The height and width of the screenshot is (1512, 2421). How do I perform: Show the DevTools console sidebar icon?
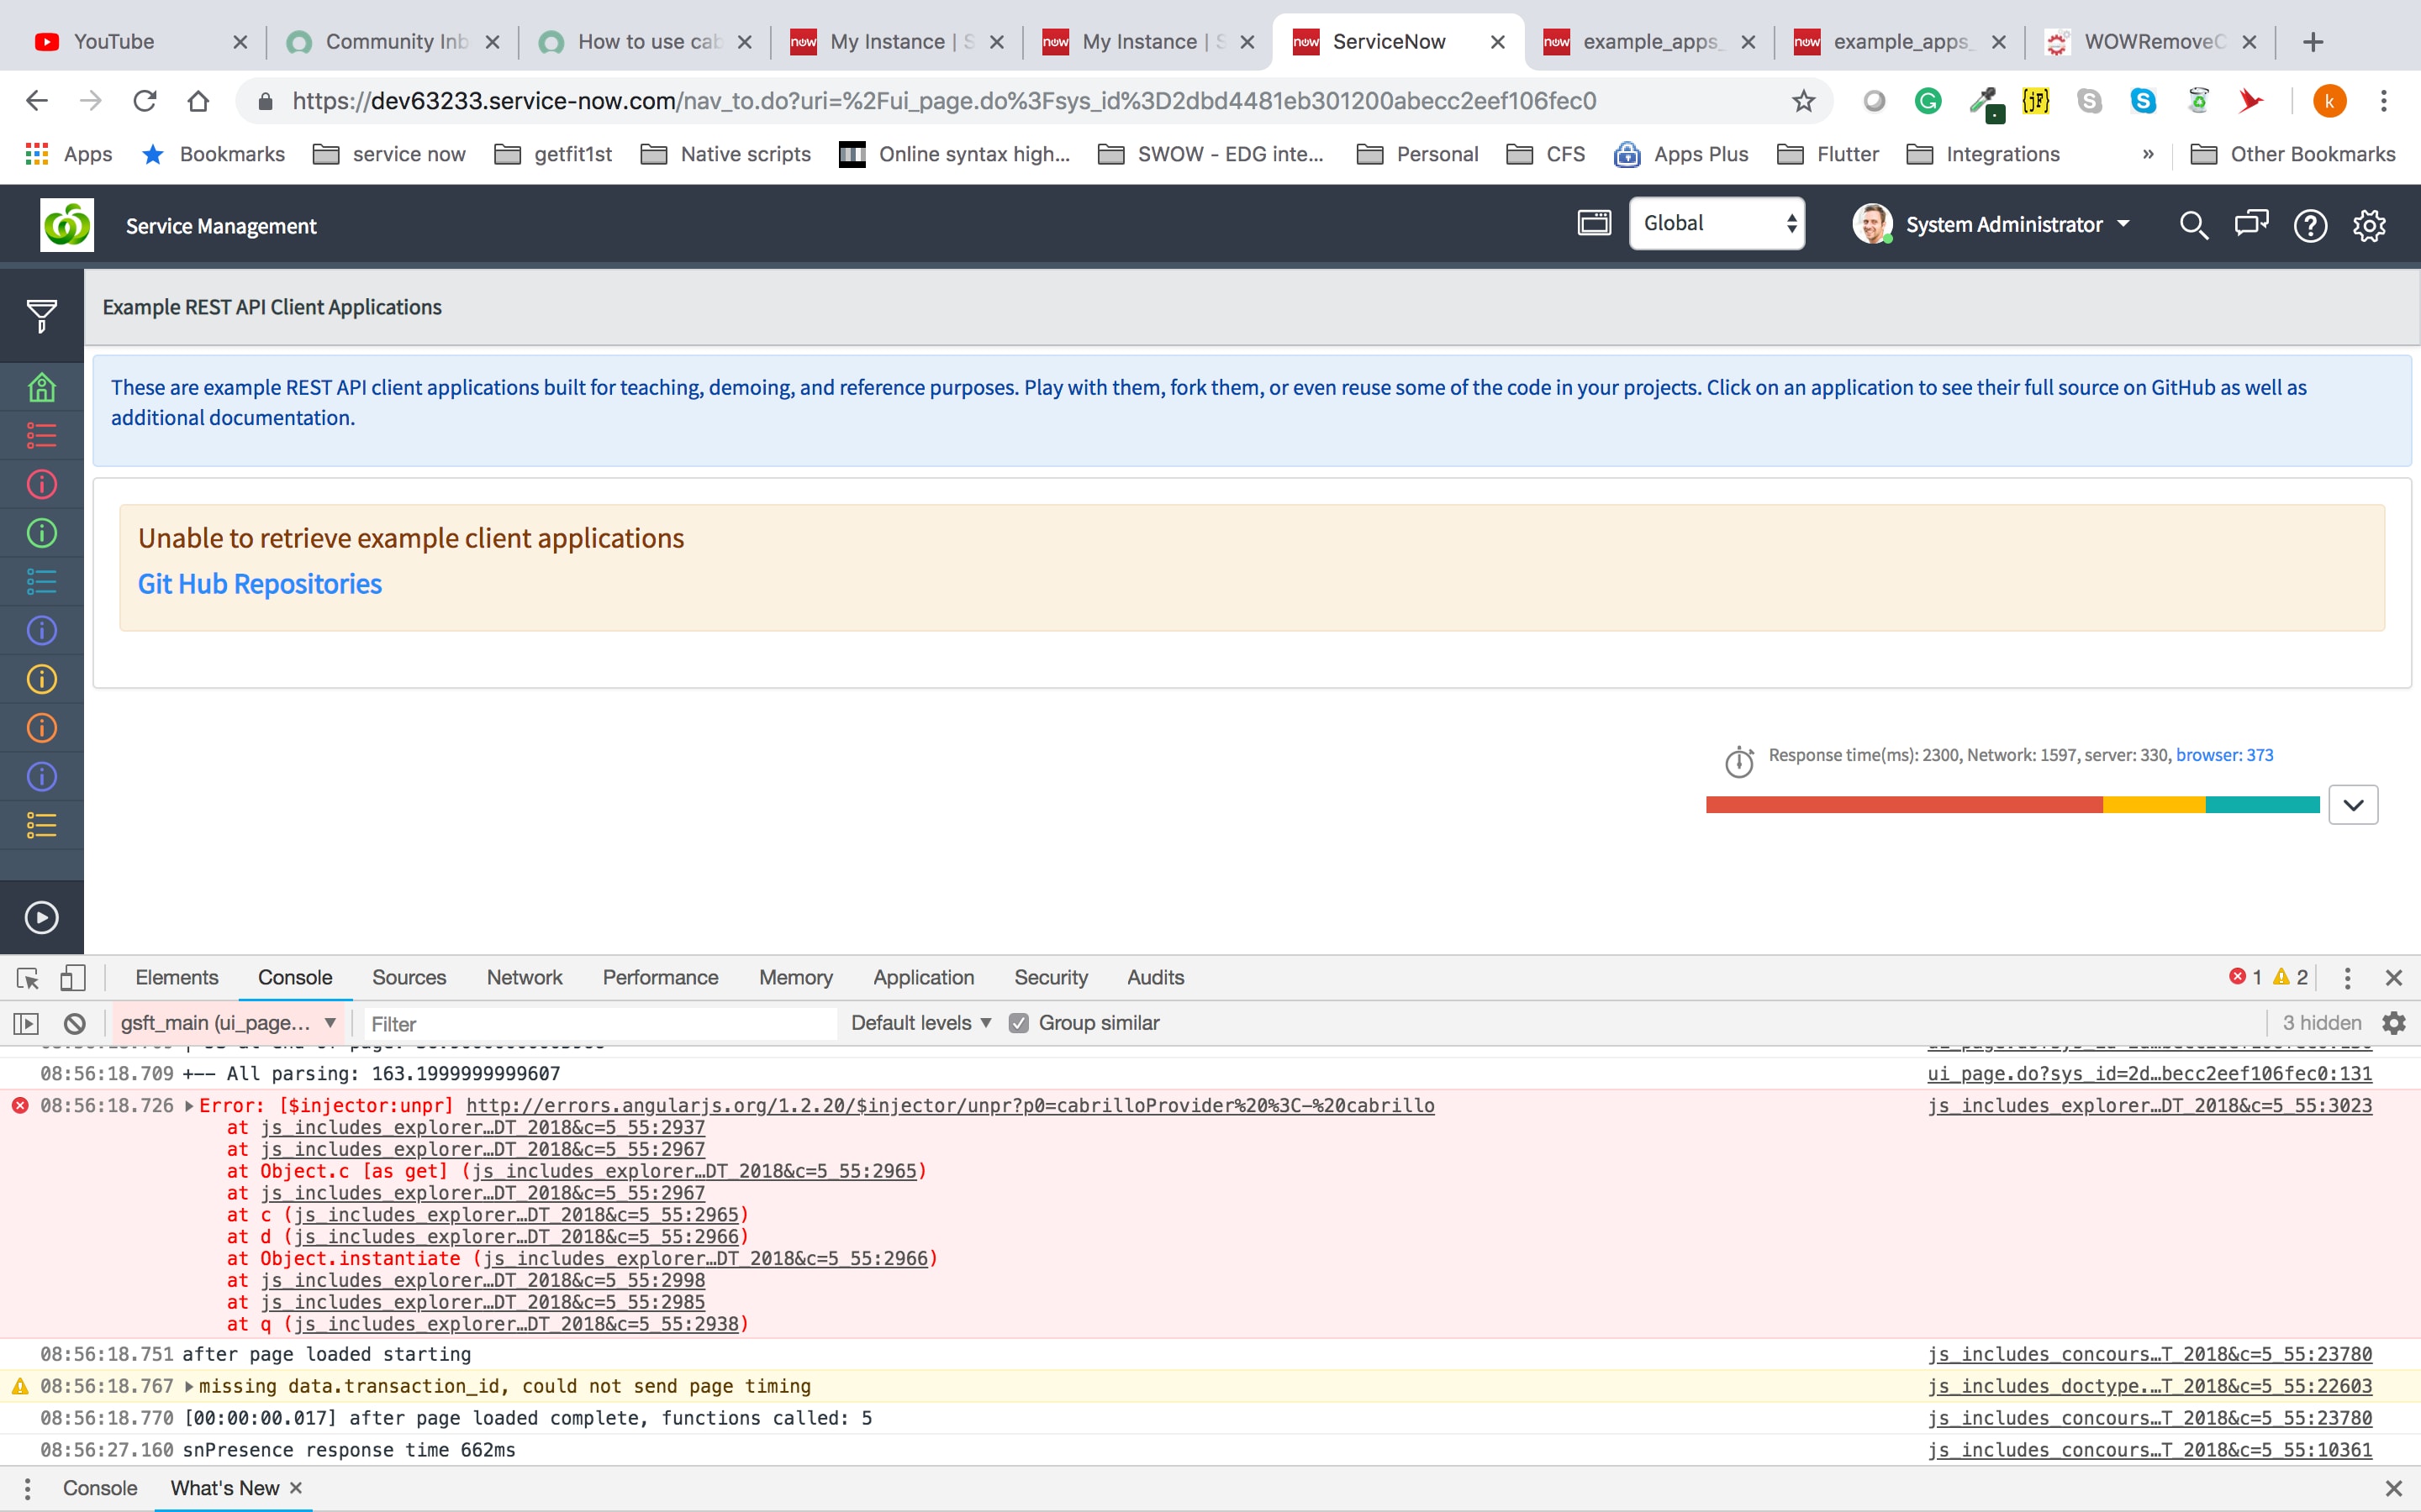(26, 1023)
